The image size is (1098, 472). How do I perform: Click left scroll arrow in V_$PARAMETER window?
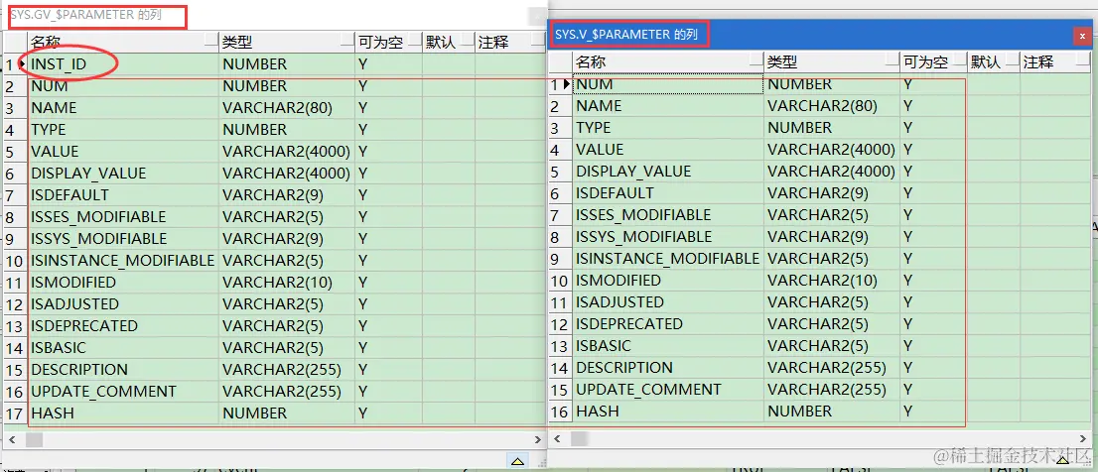[x=557, y=438]
